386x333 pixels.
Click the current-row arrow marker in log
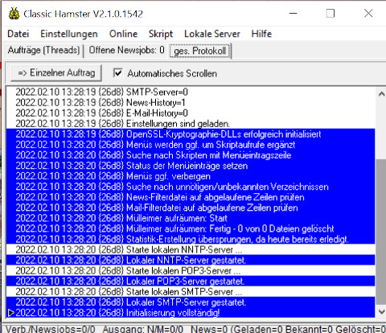[10, 313]
